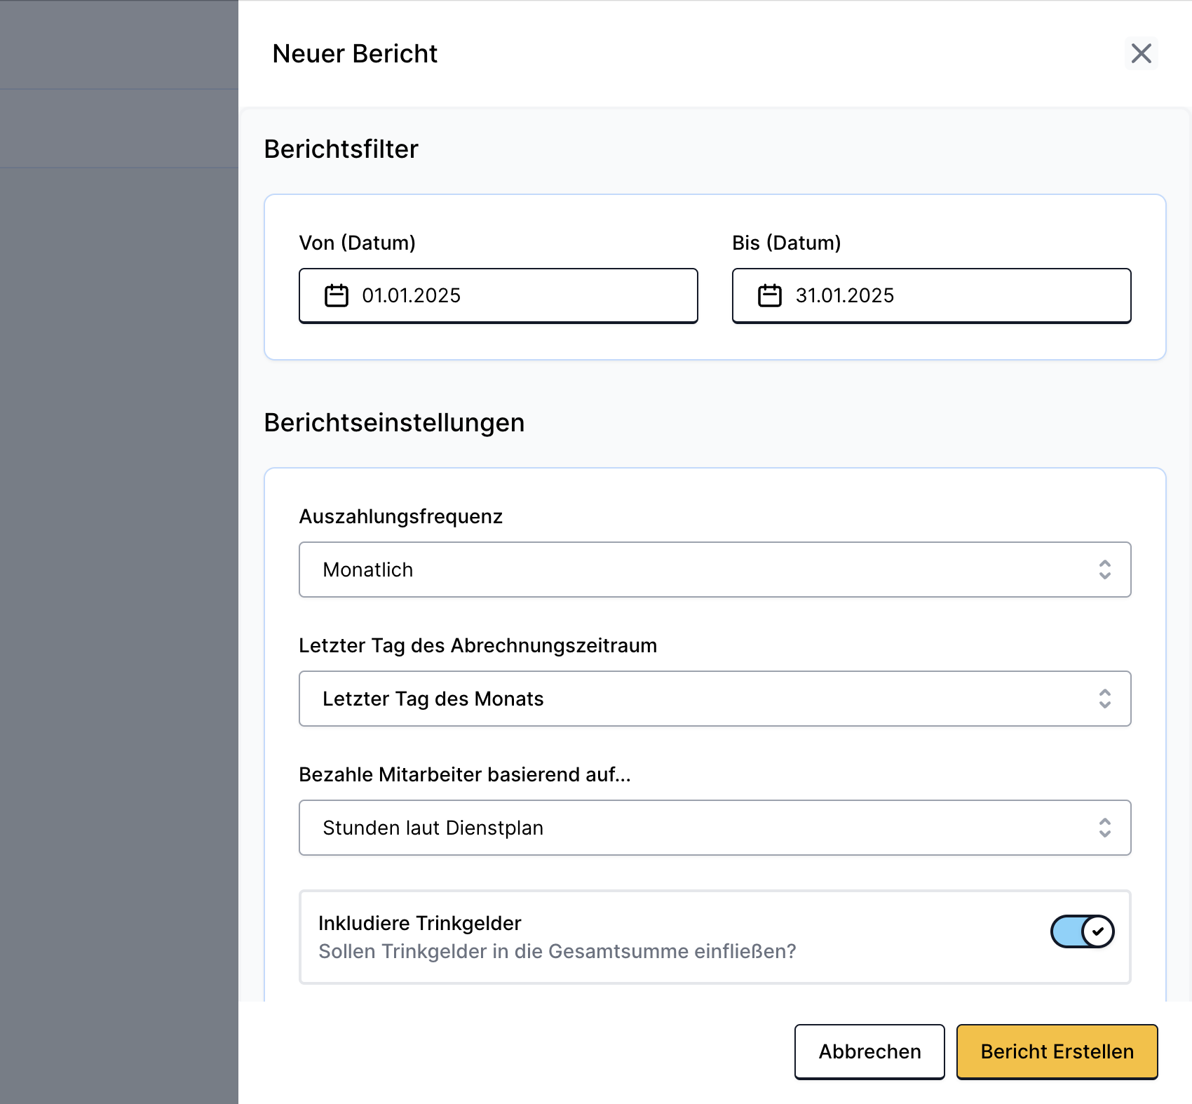Click the Inkludiere Trinkgelder label

(420, 923)
